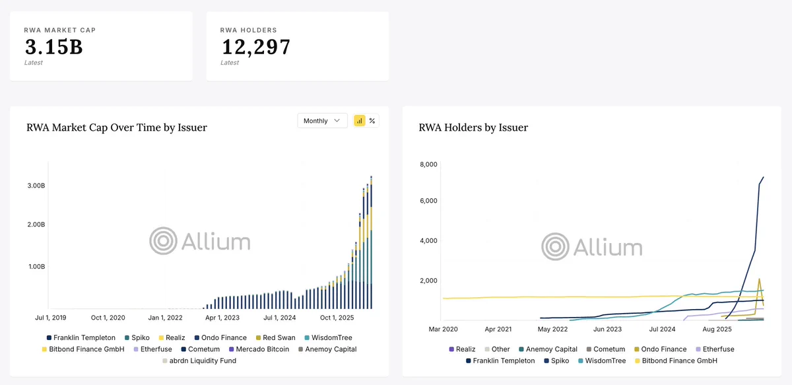Toggle Franklin Templeton in Market Cap legend
Screen dimensions: 792x385
[81, 337]
